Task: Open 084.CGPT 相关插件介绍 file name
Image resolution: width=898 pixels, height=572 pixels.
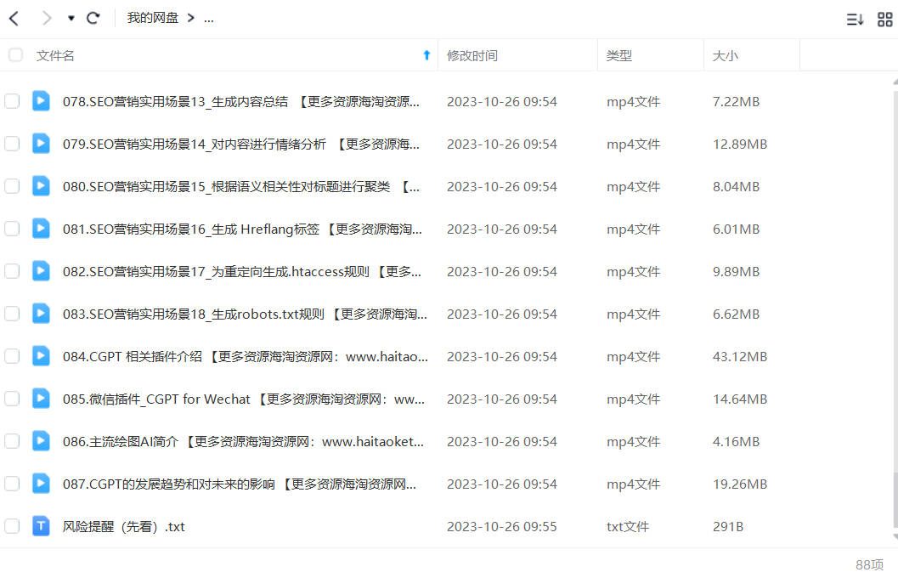Action: pyautogui.click(x=246, y=356)
